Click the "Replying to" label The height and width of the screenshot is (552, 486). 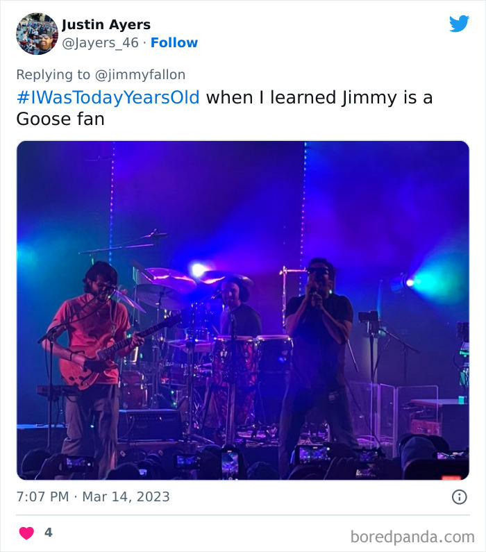tap(53, 74)
